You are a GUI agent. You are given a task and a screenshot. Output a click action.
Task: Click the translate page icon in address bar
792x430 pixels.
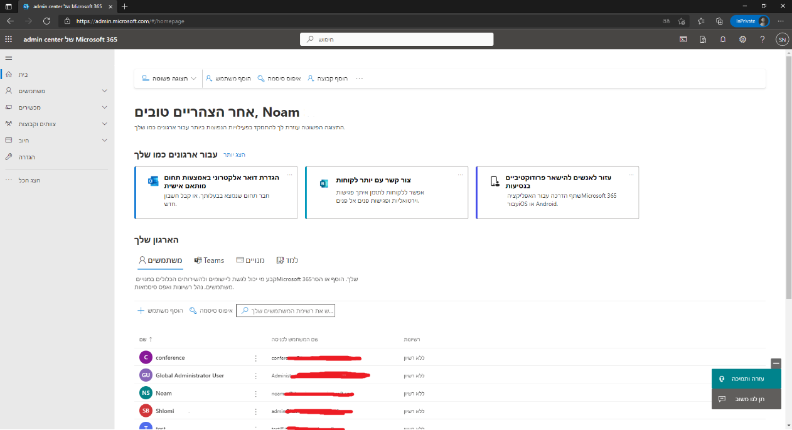(665, 21)
